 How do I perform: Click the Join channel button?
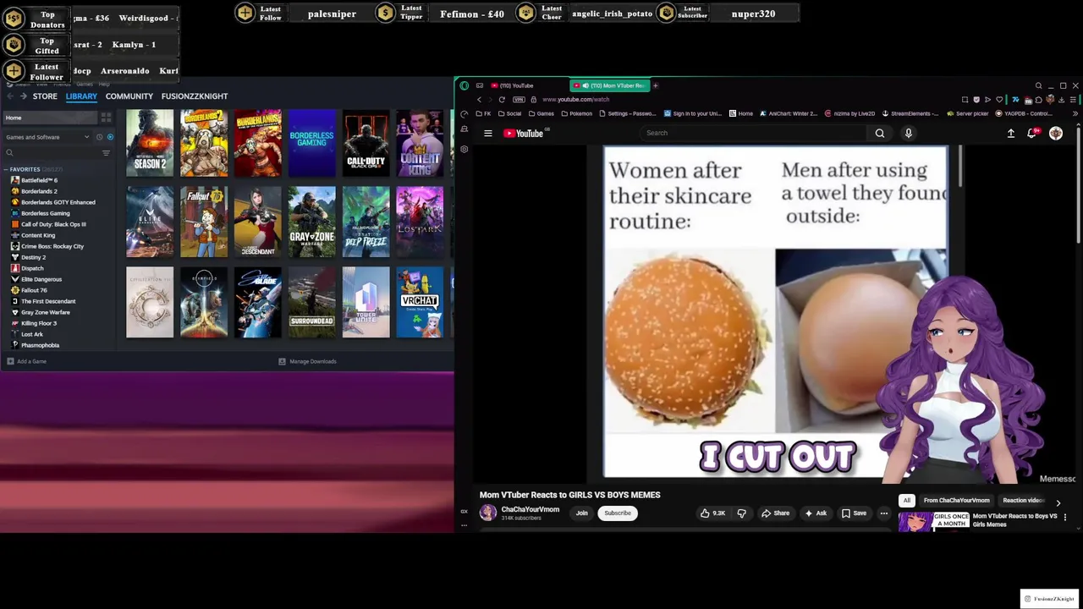582,513
